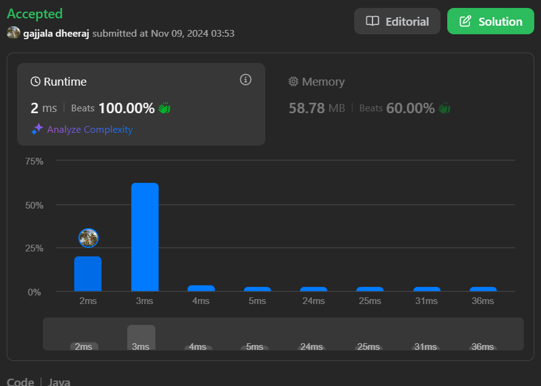This screenshot has height=386, width=541.
Task: Click the user avatar above the 2ms bar
Action: tap(88, 238)
